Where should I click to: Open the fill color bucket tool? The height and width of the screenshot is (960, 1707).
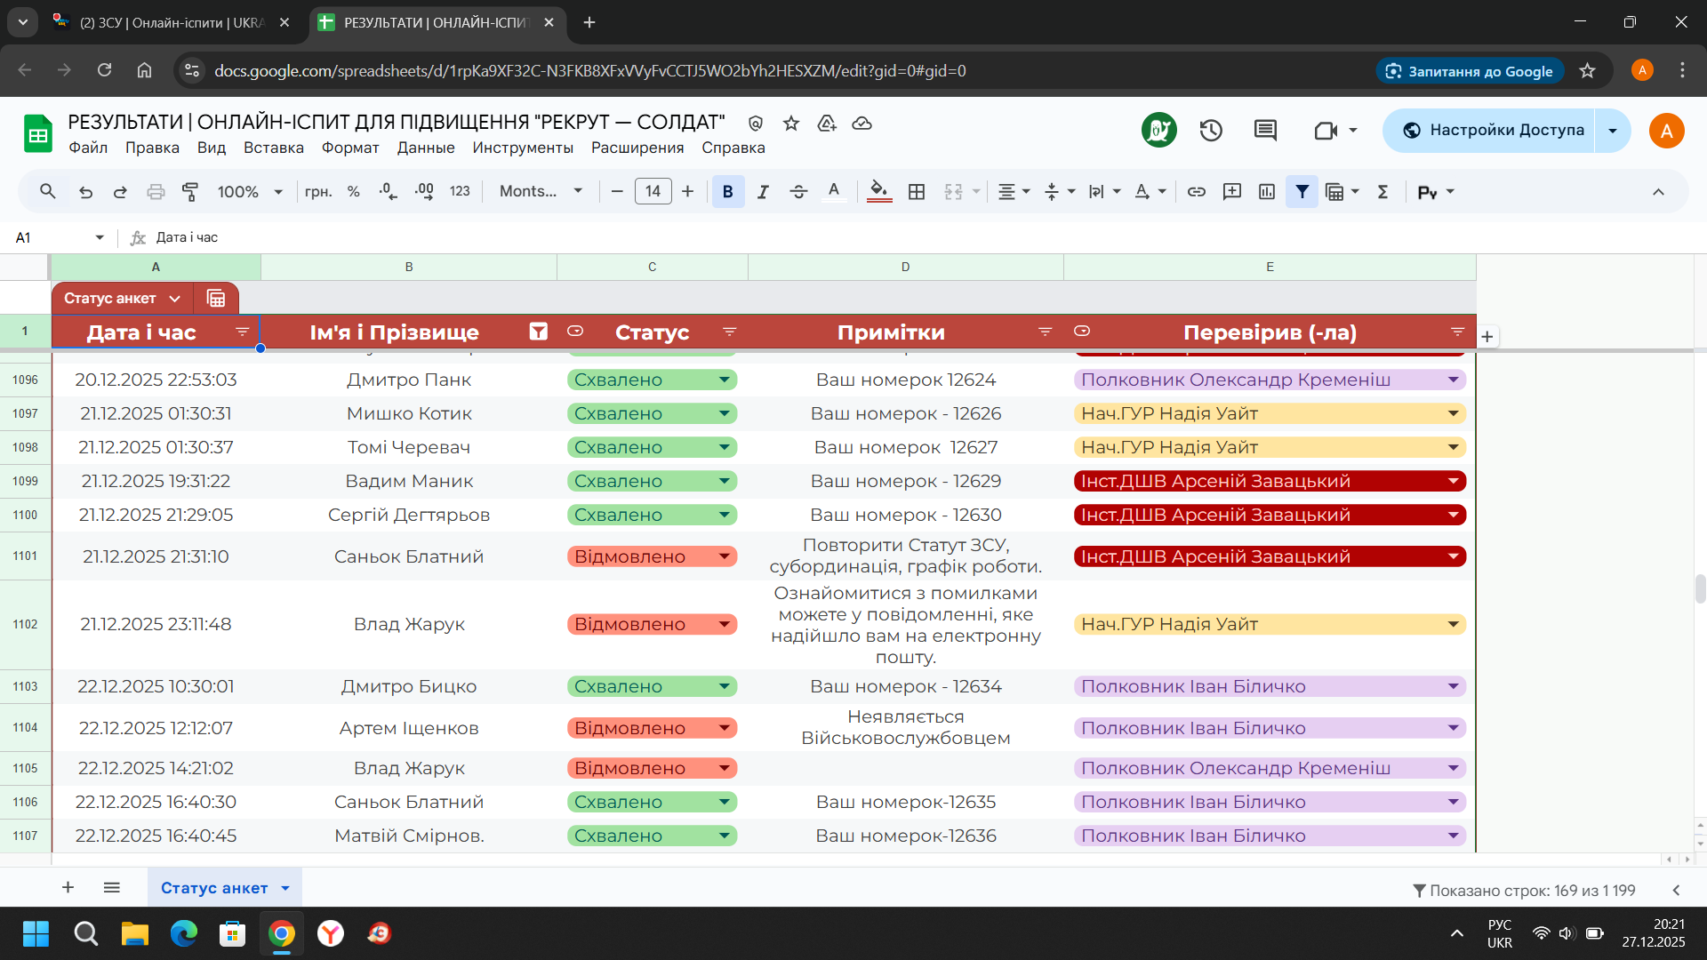pyautogui.click(x=878, y=191)
